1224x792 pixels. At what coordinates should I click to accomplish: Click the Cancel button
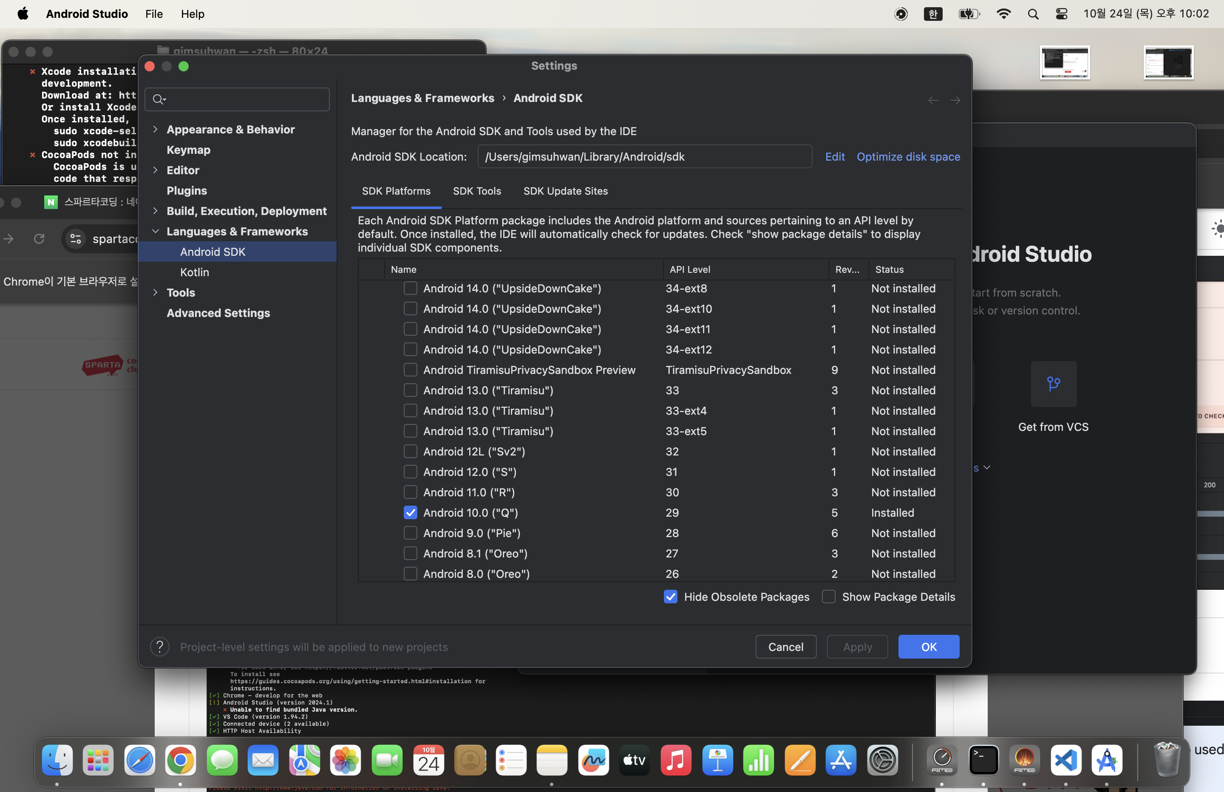[785, 646]
